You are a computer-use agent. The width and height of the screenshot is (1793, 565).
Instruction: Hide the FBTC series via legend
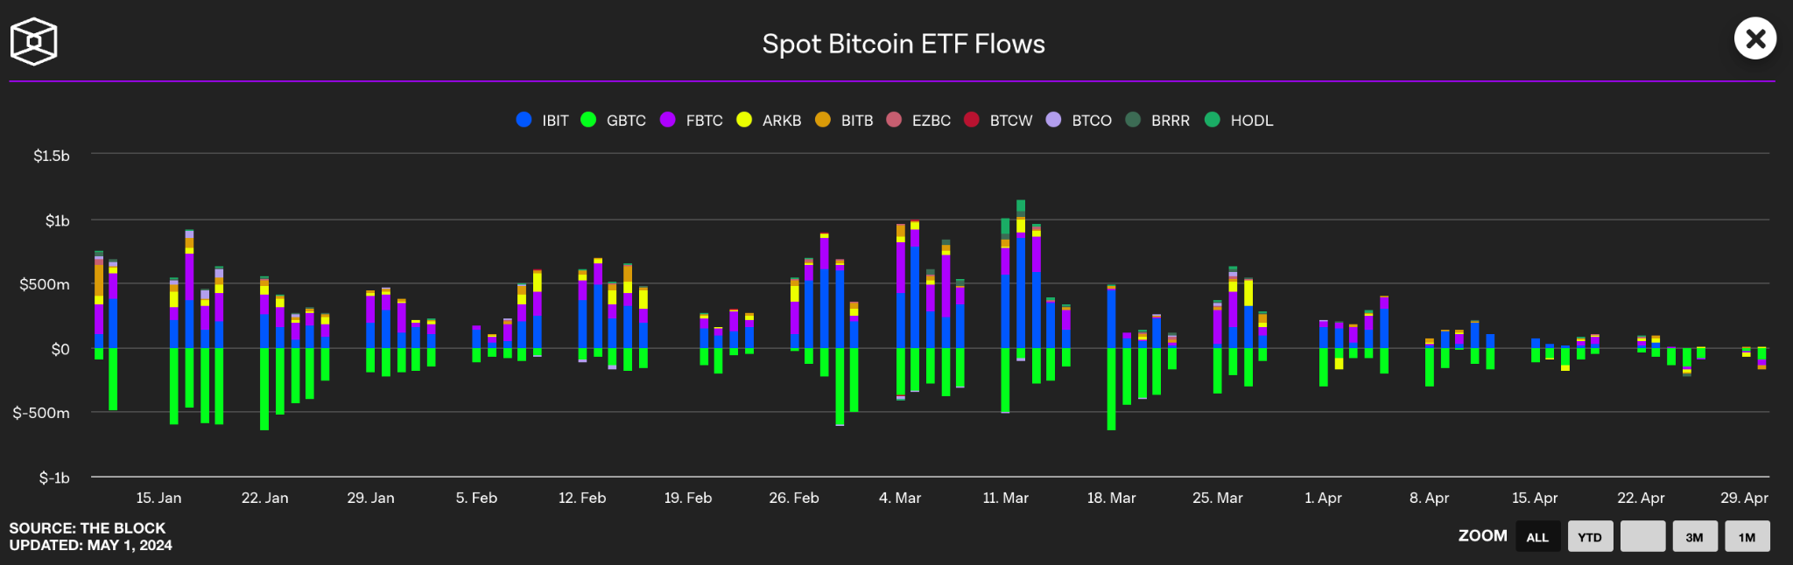click(x=692, y=120)
